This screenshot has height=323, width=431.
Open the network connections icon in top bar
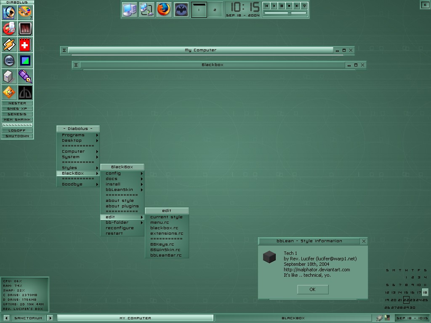click(146, 10)
